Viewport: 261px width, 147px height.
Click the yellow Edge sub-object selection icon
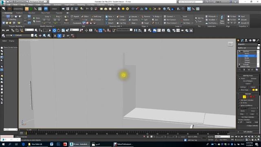coord(244,97)
